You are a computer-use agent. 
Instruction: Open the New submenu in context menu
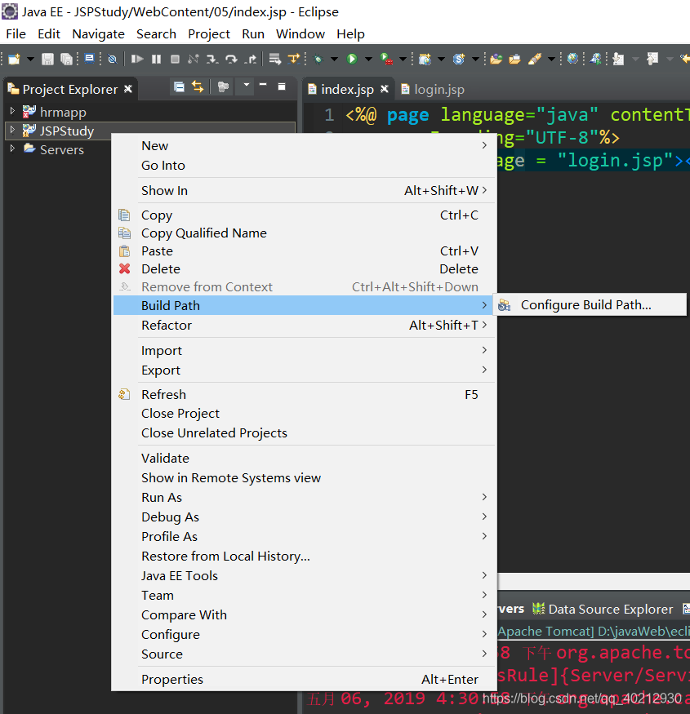(x=305, y=146)
